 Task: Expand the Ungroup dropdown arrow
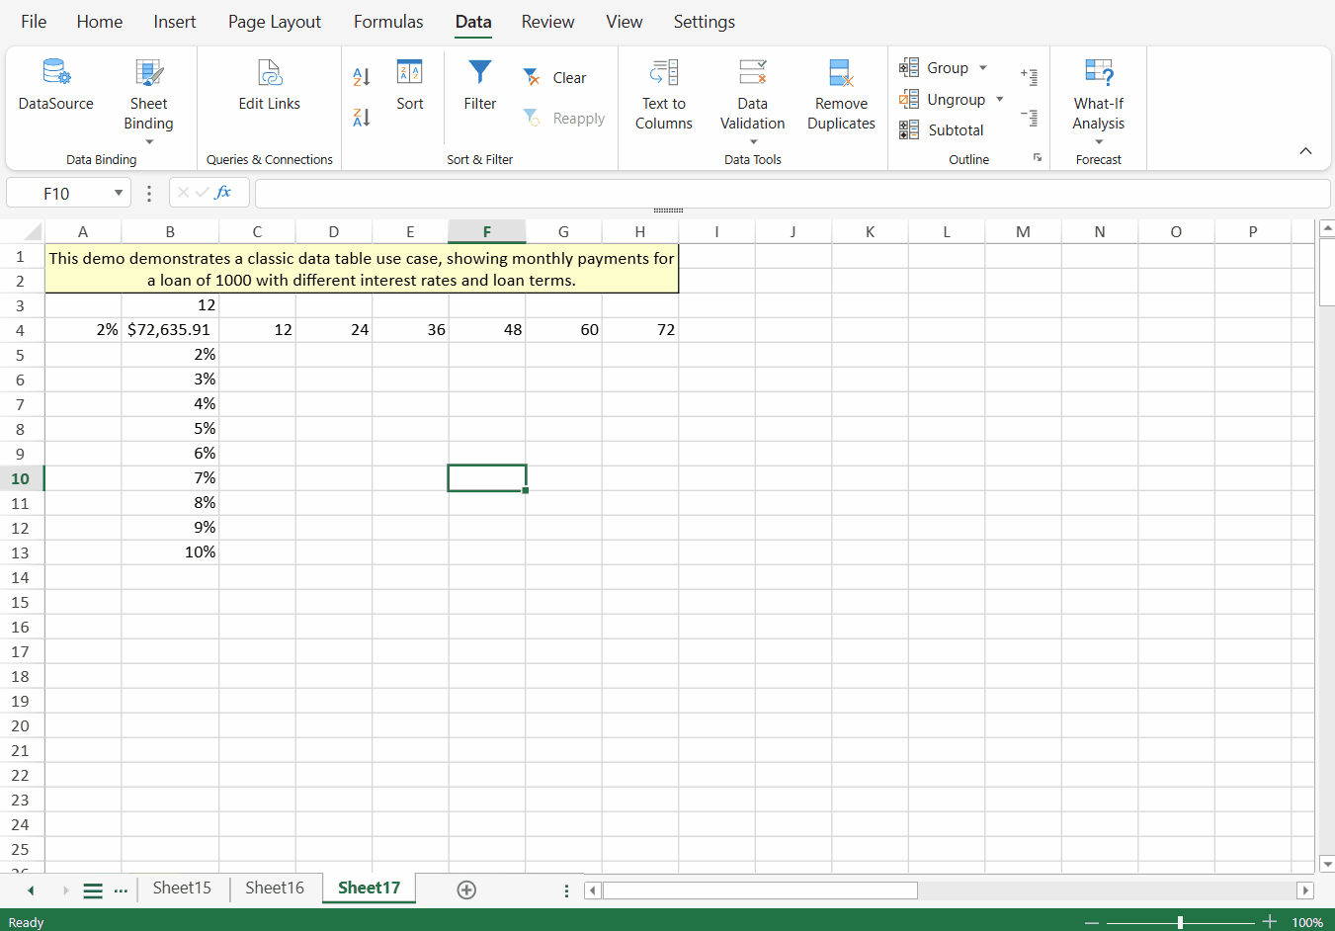tap(1000, 99)
